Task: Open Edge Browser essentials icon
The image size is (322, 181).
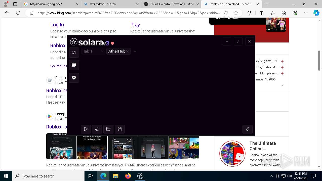Action: (295, 13)
